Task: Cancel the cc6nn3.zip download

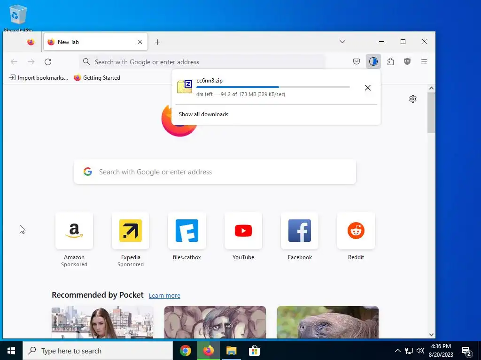Action: (x=368, y=88)
